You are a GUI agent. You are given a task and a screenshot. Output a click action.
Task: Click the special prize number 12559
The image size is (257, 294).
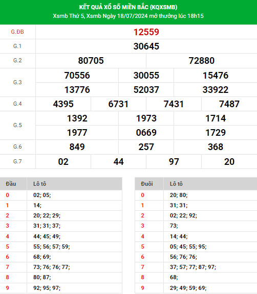(146, 32)
